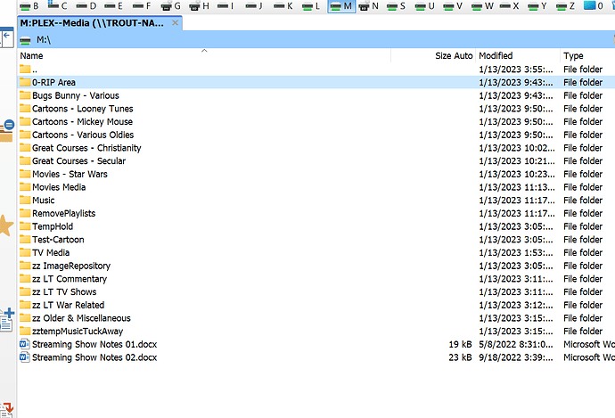Close the M:PLEX--Media tab
The image size is (615, 418).
(x=176, y=23)
